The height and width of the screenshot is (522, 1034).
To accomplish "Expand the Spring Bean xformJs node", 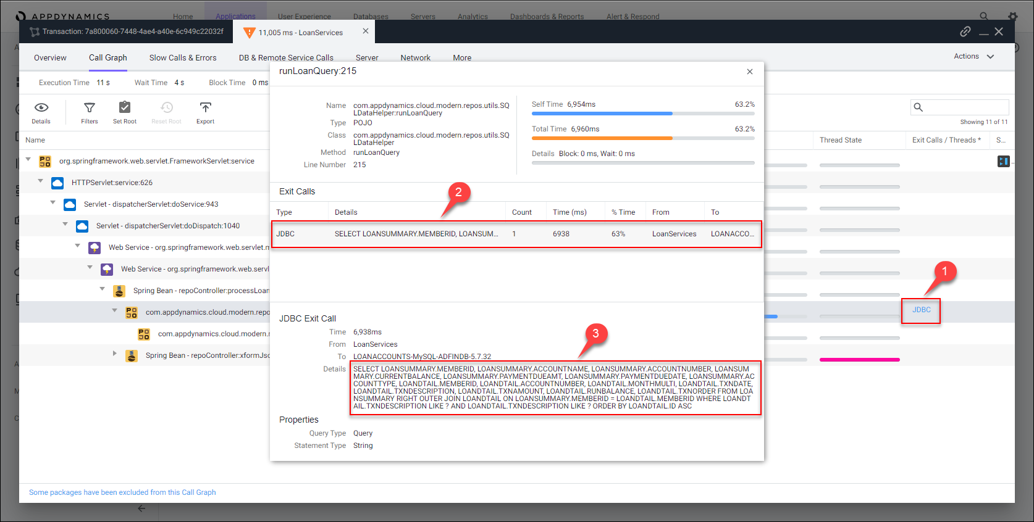I will (x=115, y=354).
